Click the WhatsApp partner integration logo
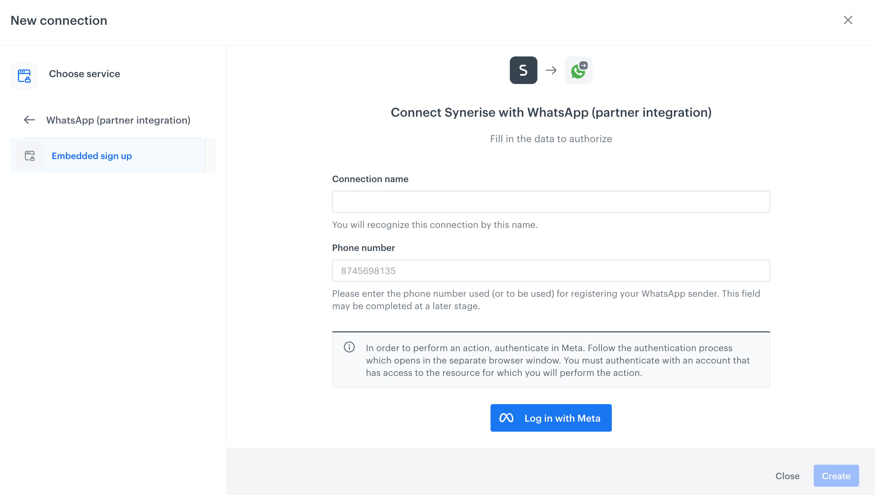The height and width of the screenshot is (495, 875). 578,70
